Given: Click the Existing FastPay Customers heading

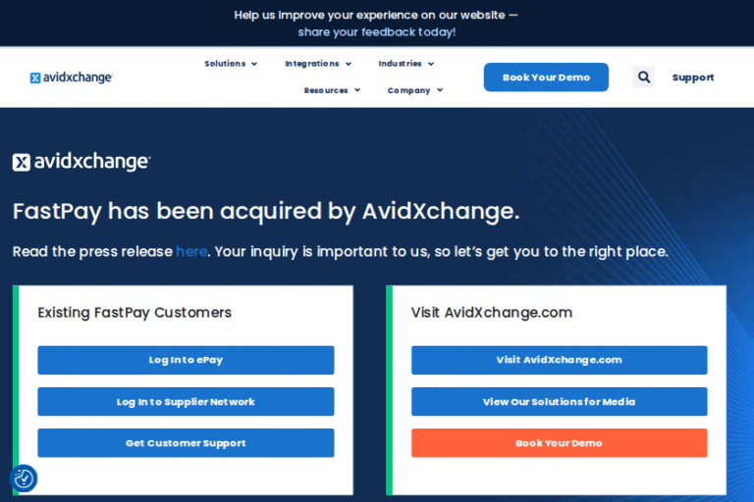Looking at the screenshot, I should click(135, 313).
